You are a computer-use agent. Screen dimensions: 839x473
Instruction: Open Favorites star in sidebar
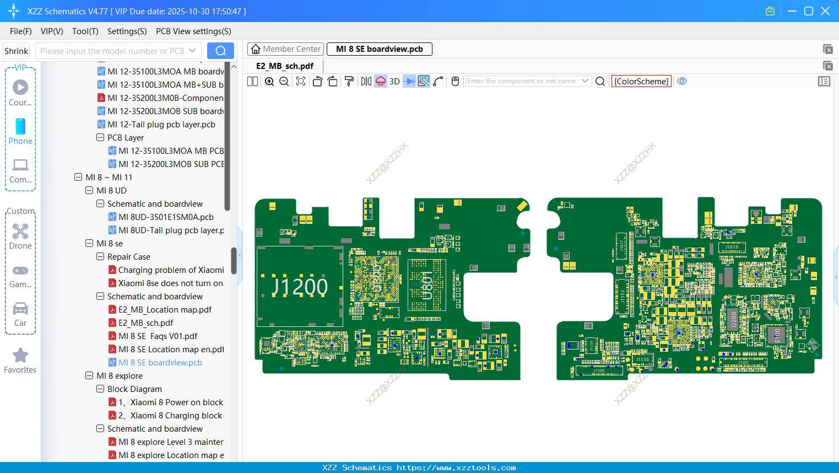tap(20, 361)
